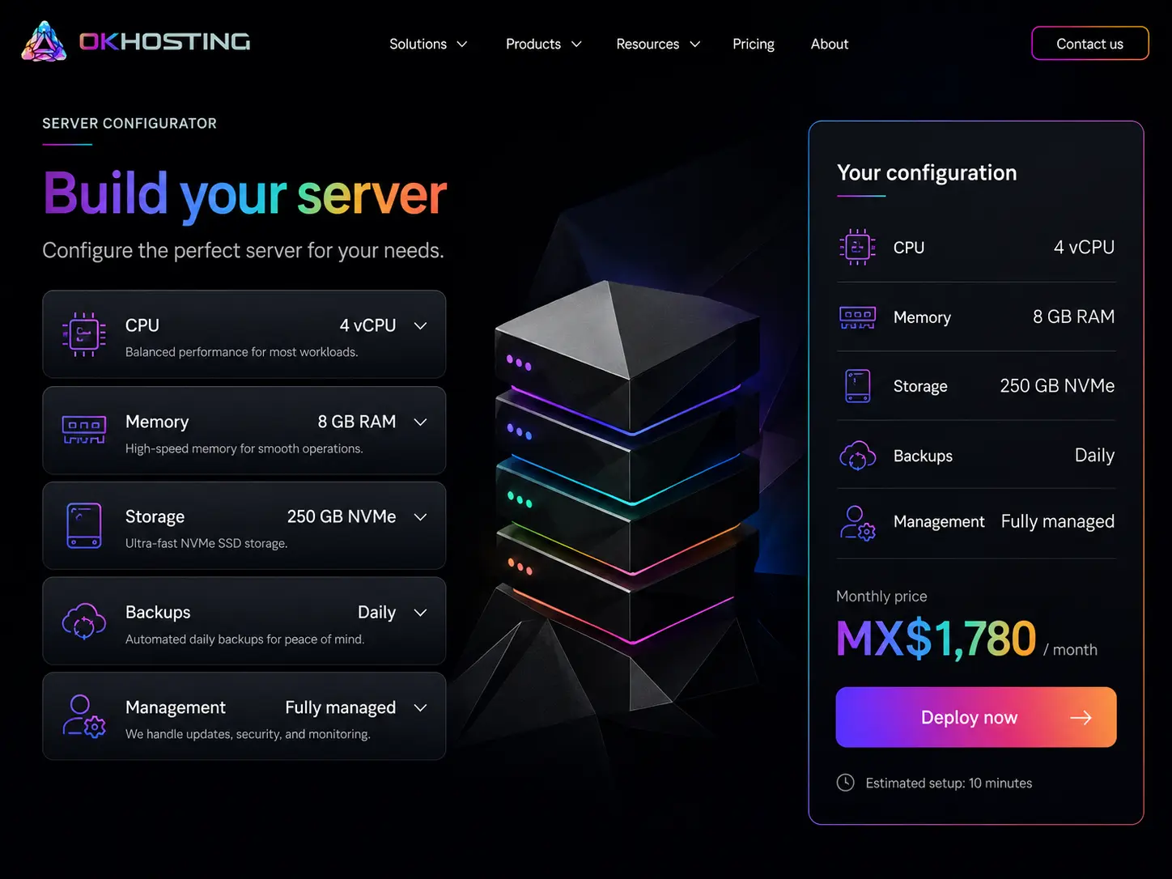Click the OKHosting prism logo icon
This screenshot has width=1172, height=879.
point(44,41)
